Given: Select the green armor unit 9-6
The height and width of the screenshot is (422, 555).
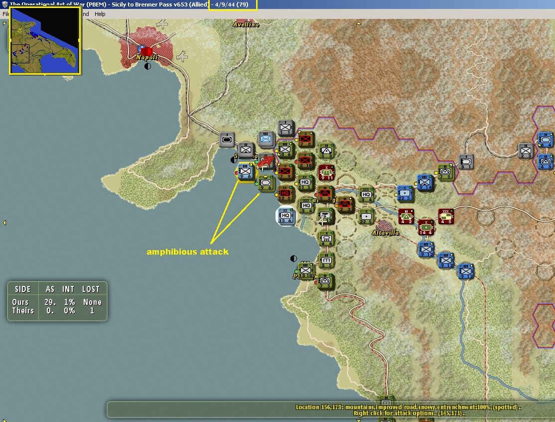Looking at the screenshot, I should click(x=266, y=184).
